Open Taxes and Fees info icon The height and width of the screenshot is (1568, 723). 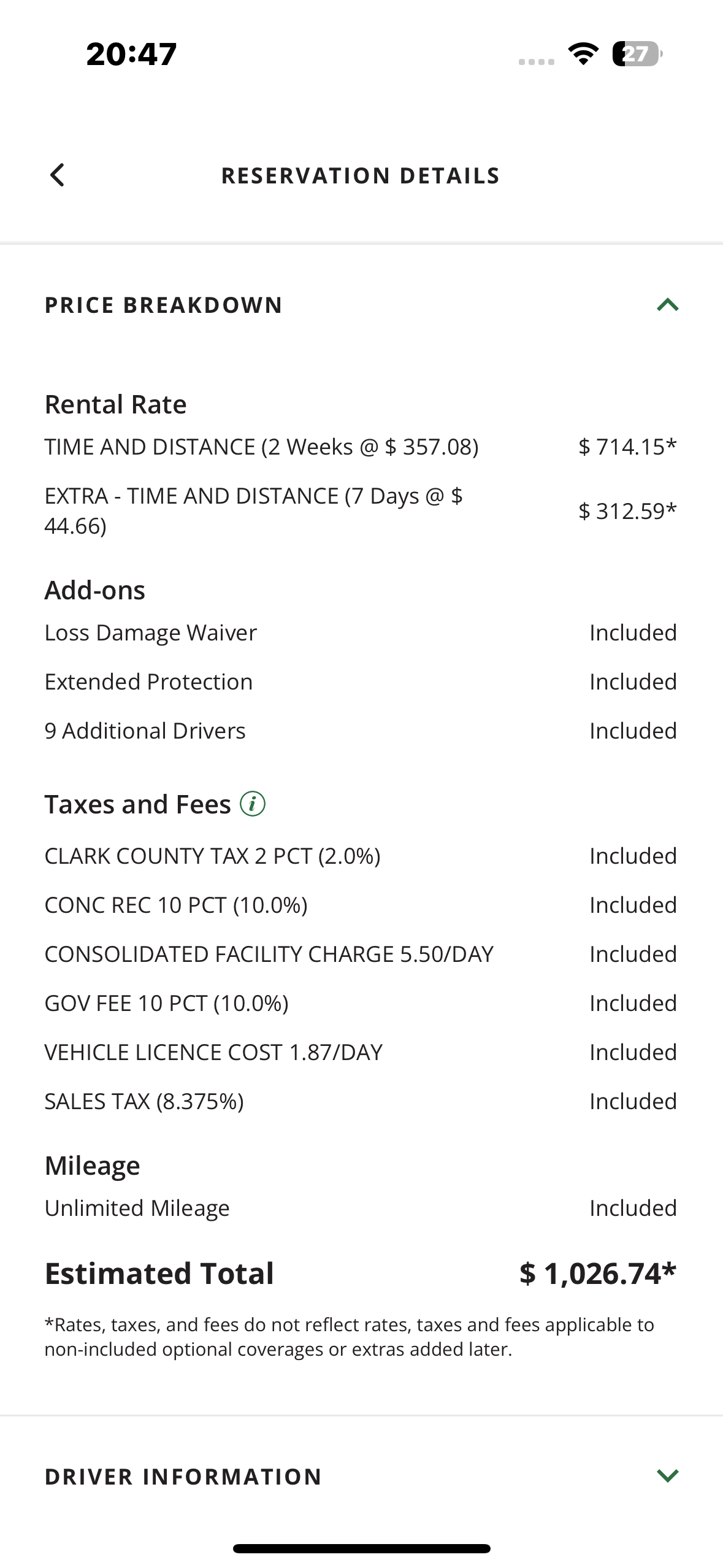click(253, 804)
